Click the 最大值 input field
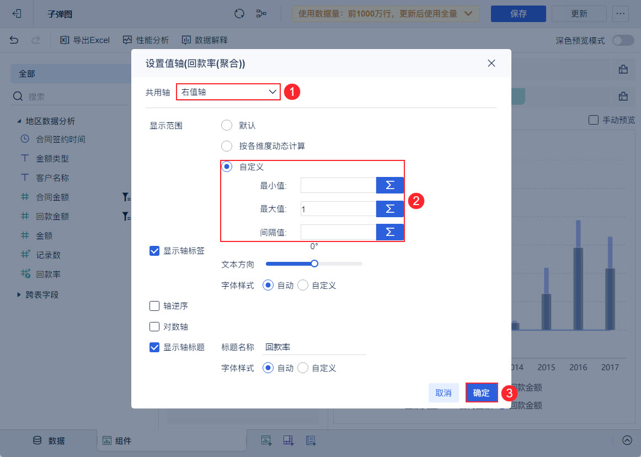 pos(339,209)
